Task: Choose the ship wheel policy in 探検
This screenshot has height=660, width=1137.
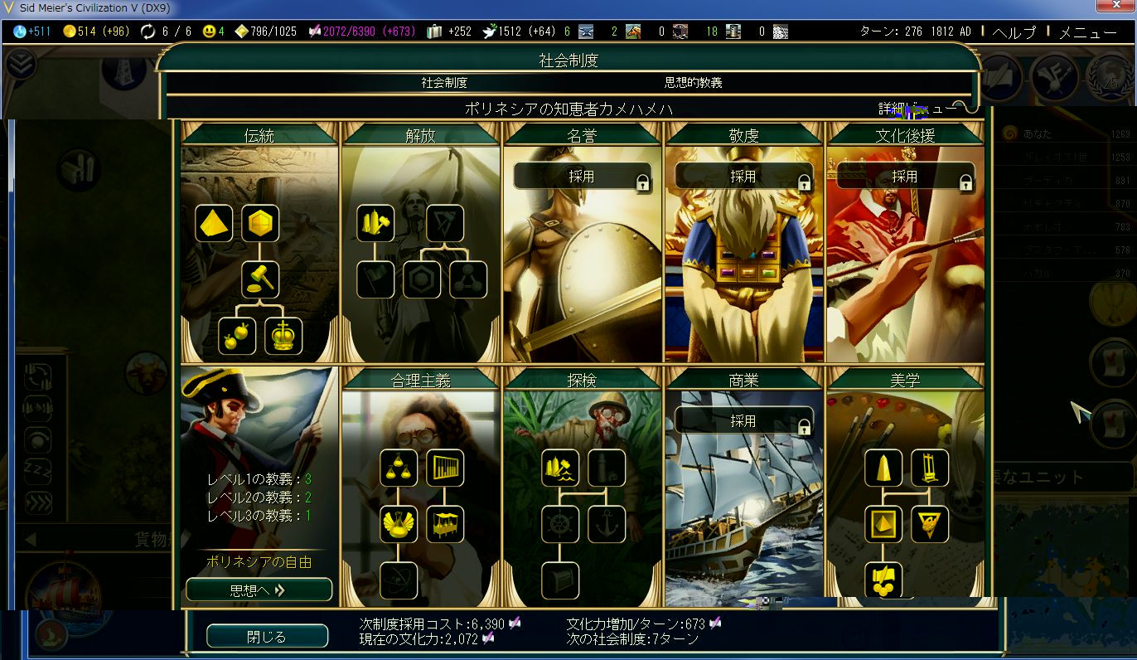Action: [560, 524]
